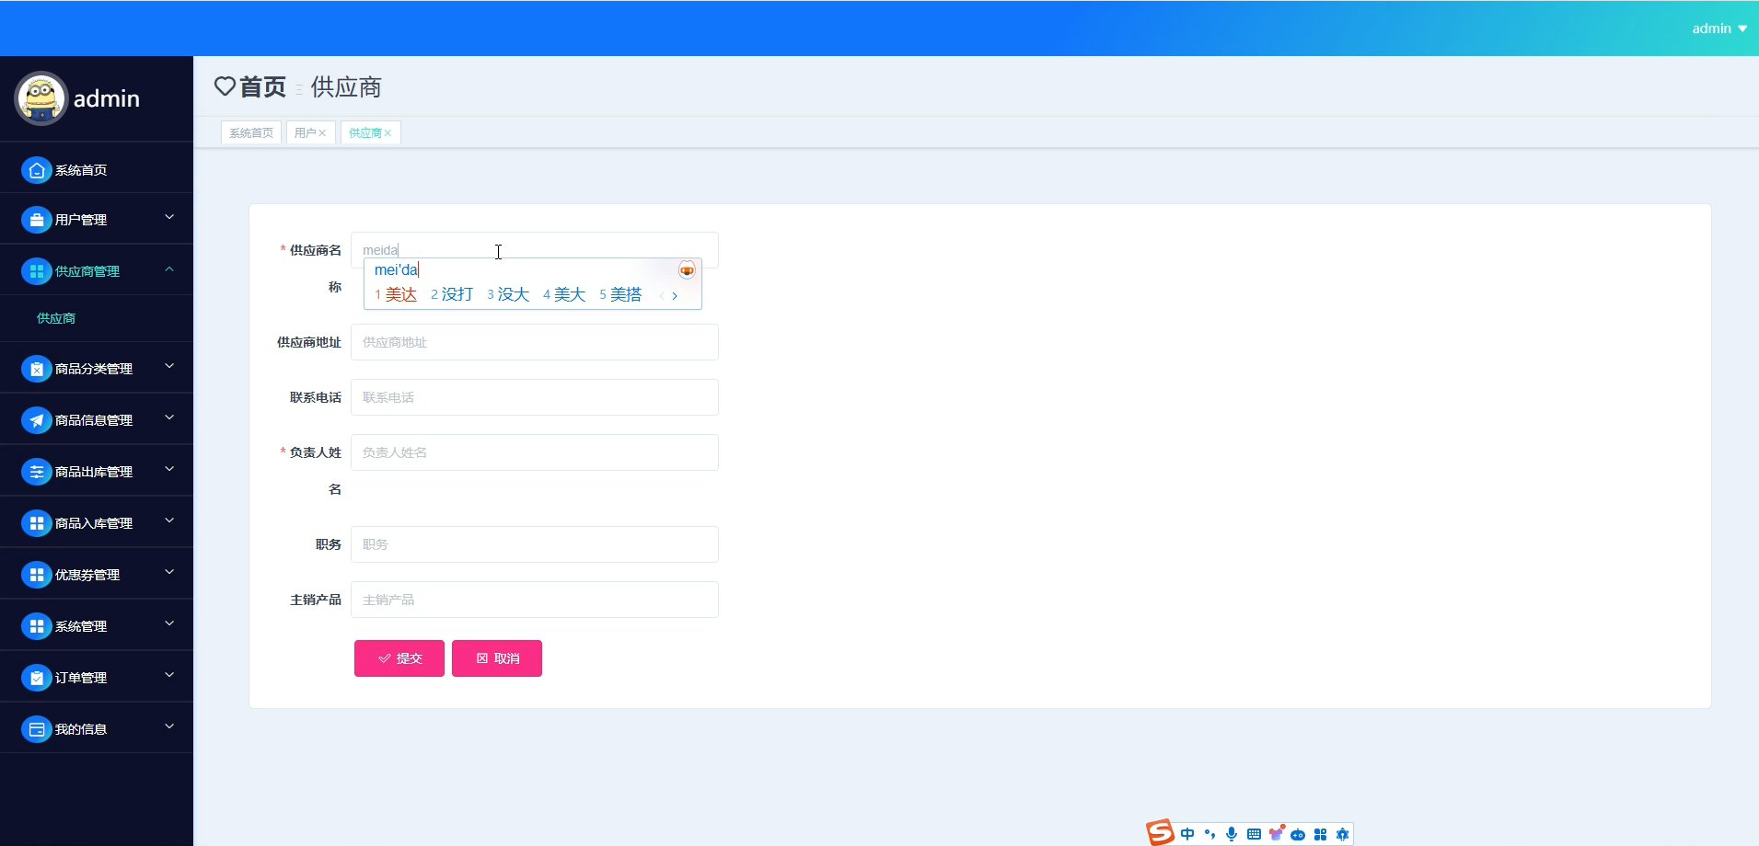Open the soft keyboard icon in IME bar

coord(1254,834)
